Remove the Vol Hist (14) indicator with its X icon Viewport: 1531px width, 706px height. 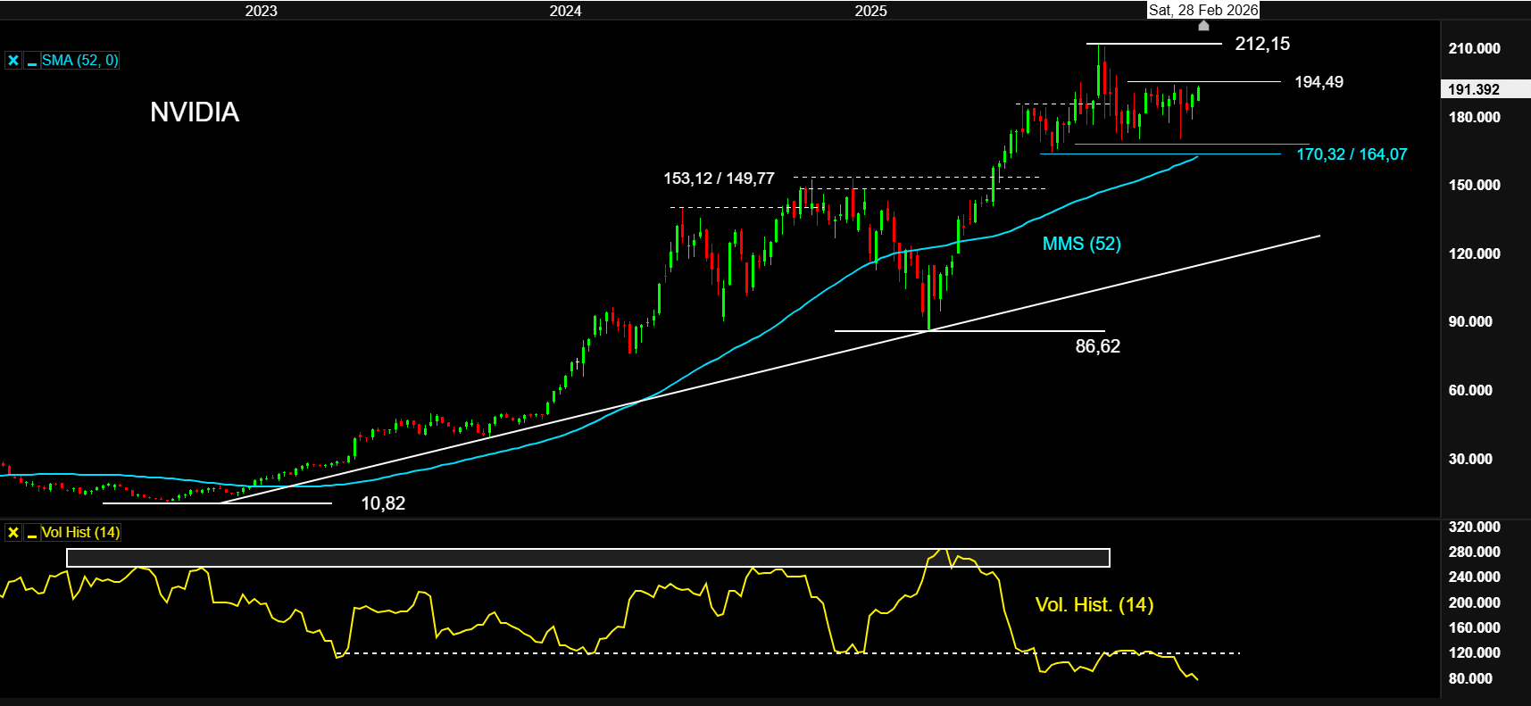[x=13, y=533]
